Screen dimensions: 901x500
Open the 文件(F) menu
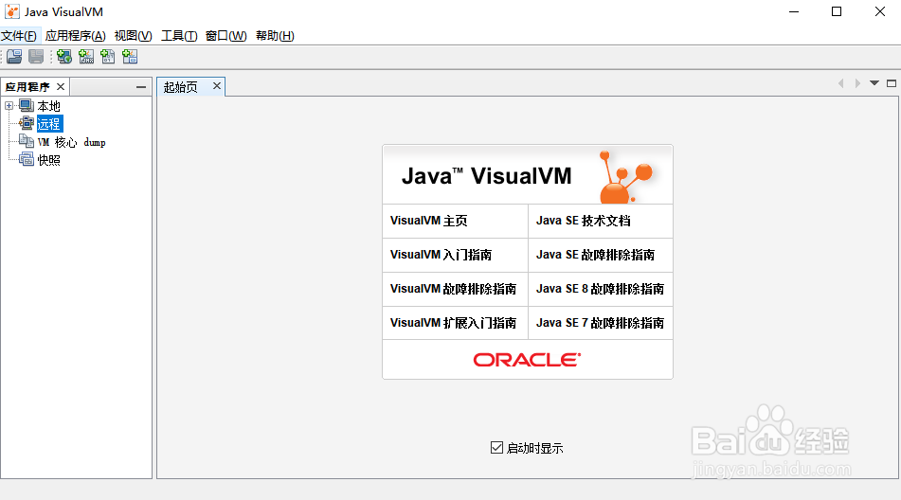(x=19, y=36)
